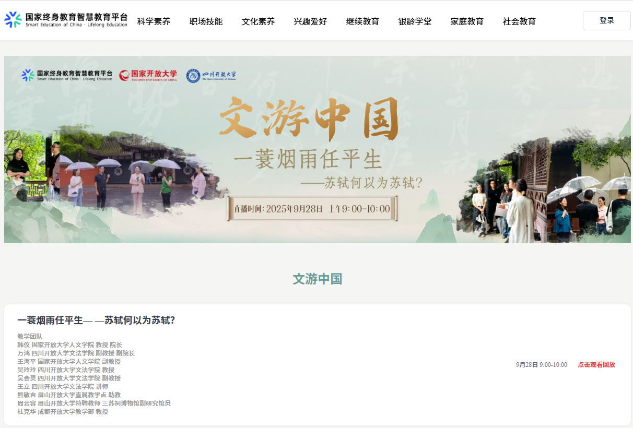633x428 pixels.
Task: Click 家庭教育 in top navigation
Action: point(467,21)
